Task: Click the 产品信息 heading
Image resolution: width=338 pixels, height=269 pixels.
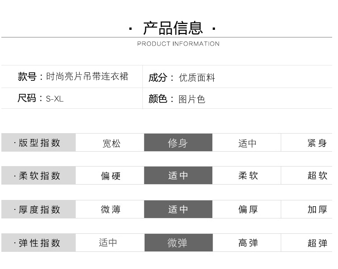Action: [x=172, y=28]
